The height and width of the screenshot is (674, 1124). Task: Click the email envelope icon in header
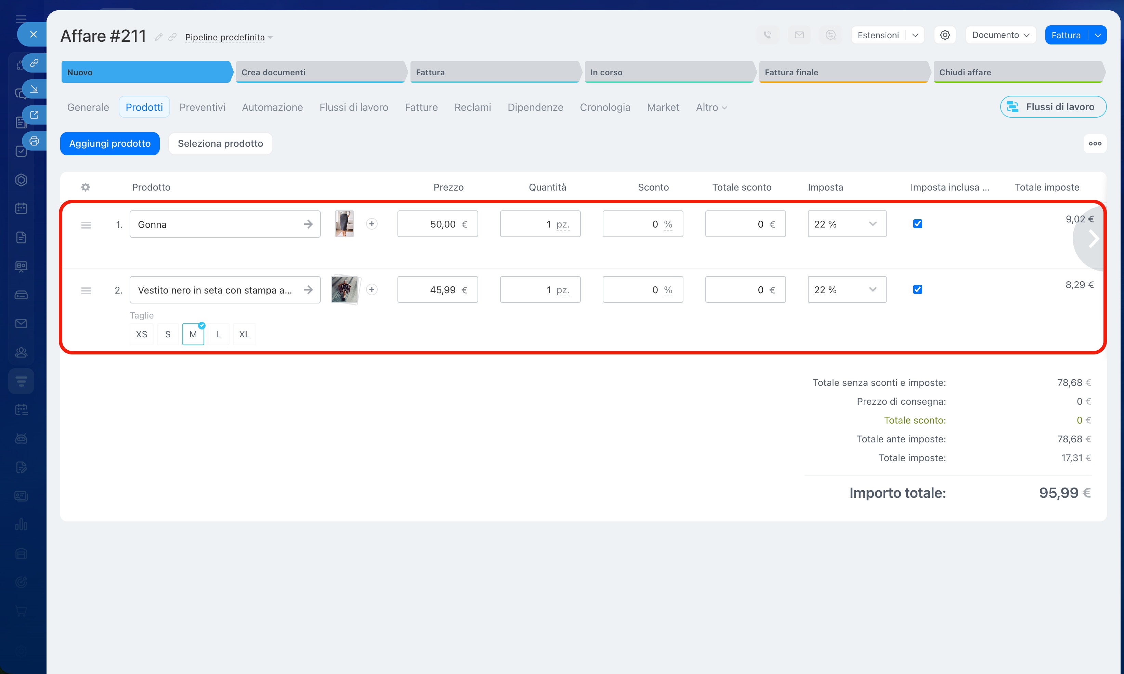pos(799,35)
